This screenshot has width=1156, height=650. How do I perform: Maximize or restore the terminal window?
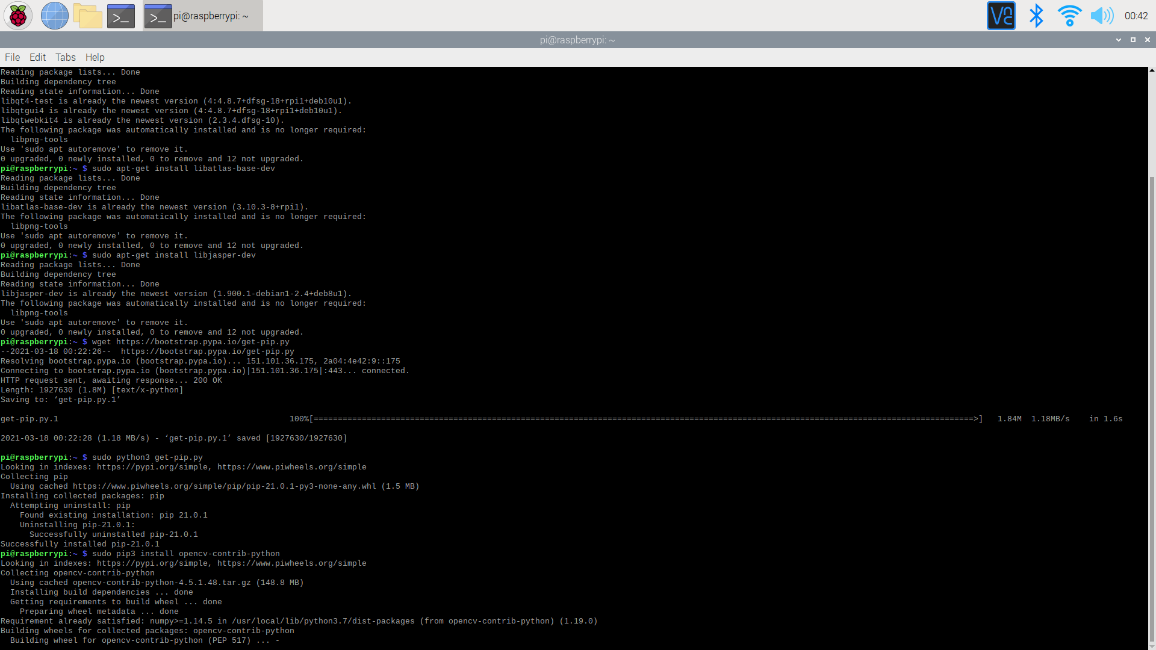1133,40
